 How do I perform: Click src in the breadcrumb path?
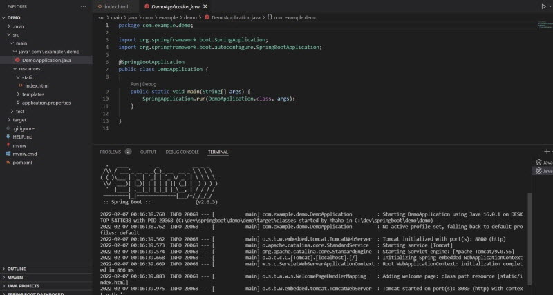(102, 18)
